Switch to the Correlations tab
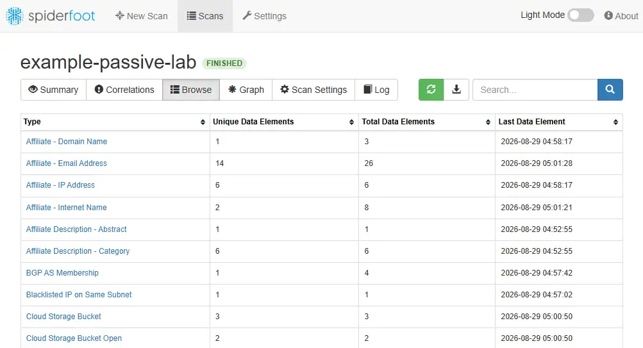 [x=124, y=90]
